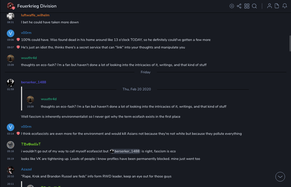Click the red flag on 09:07 message
291x187 pixels.
click(x=18, y=47)
